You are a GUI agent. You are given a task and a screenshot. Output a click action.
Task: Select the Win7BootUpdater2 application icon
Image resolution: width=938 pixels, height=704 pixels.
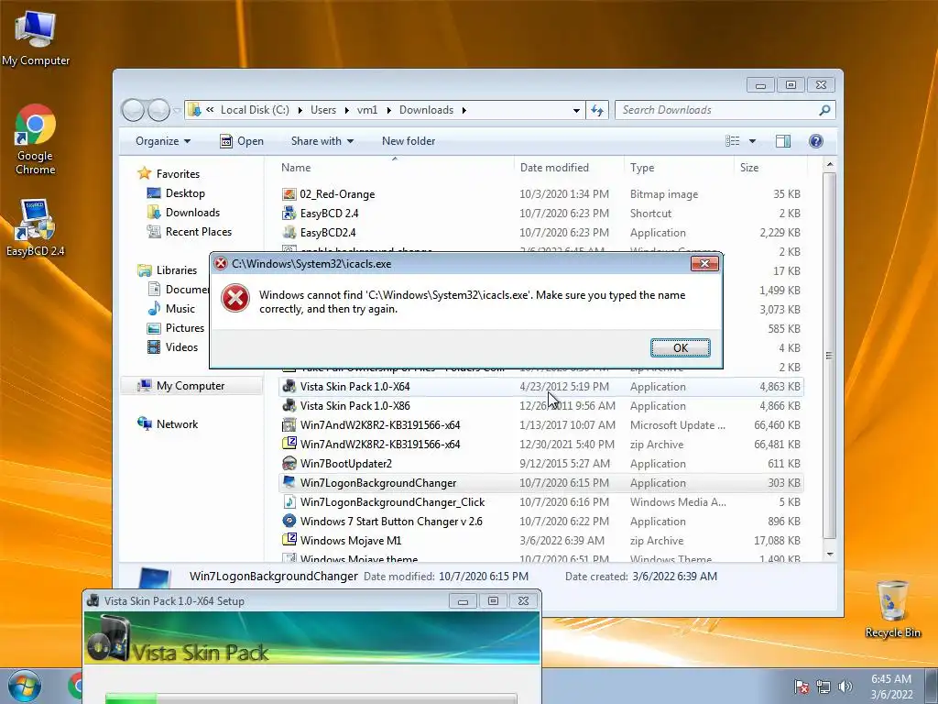point(289,463)
